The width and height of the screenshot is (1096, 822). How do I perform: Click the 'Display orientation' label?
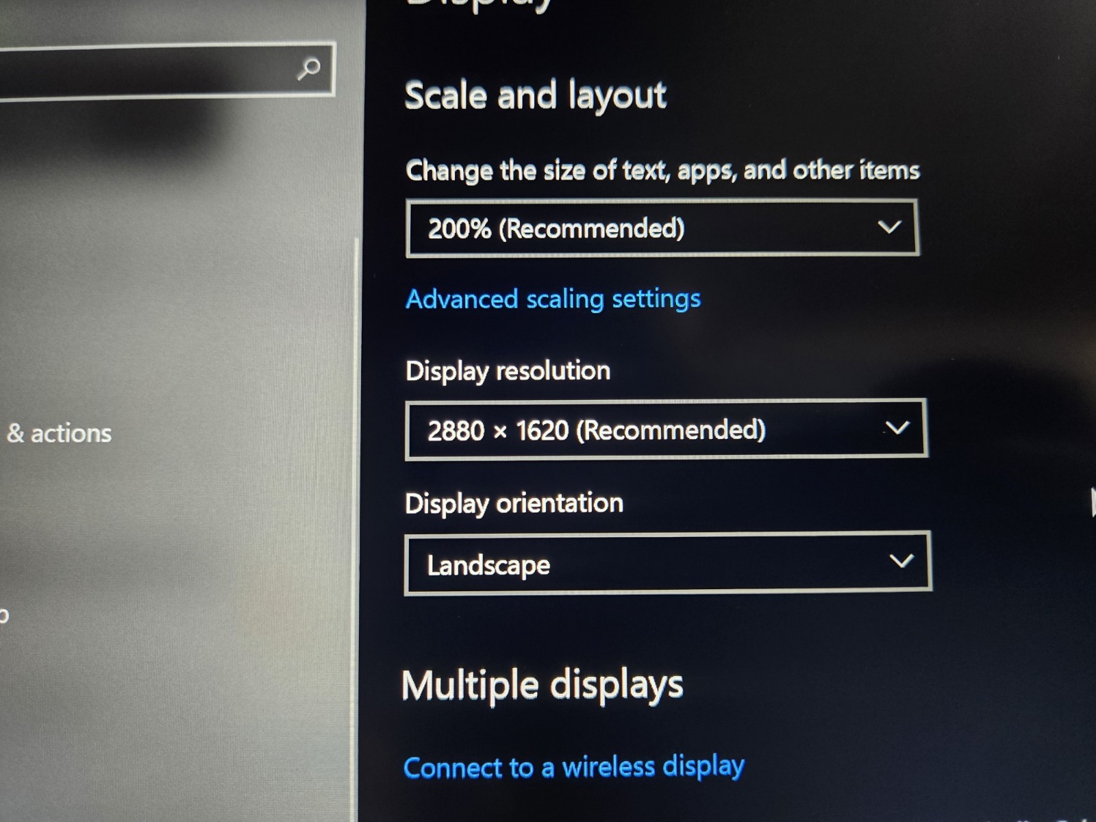[514, 503]
